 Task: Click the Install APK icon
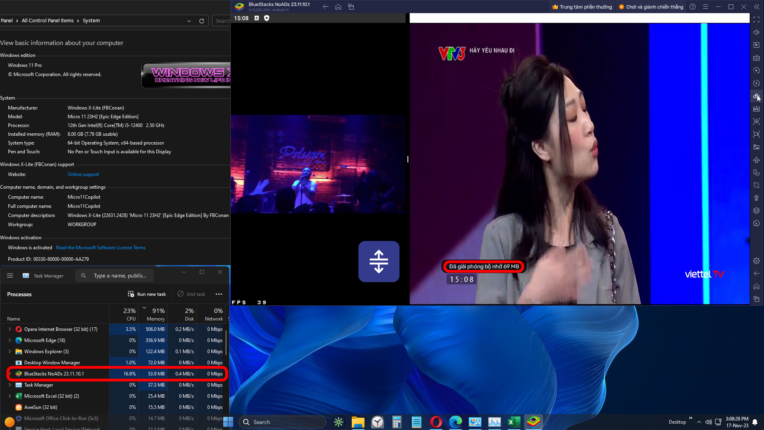pyautogui.click(x=756, y=109)
